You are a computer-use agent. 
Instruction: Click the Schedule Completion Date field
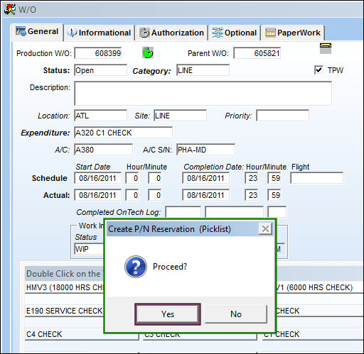coord(205,178)
